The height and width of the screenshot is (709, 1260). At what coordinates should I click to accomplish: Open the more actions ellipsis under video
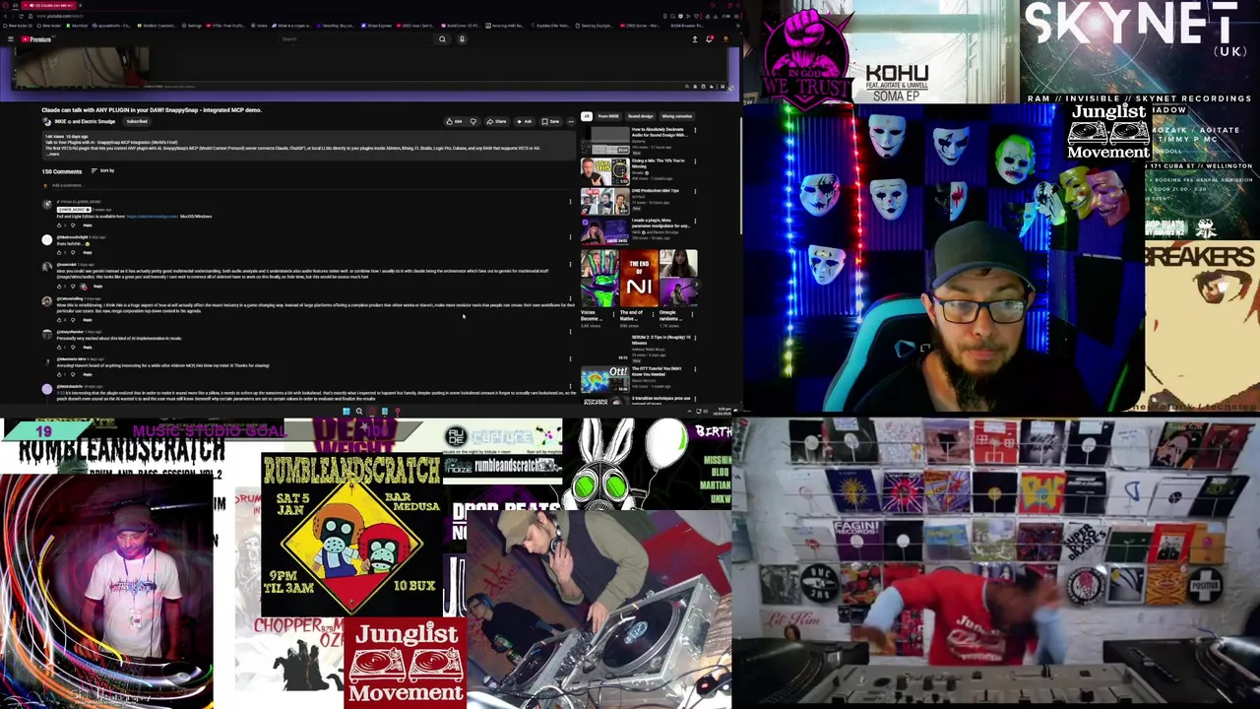[x=571, y=121]
